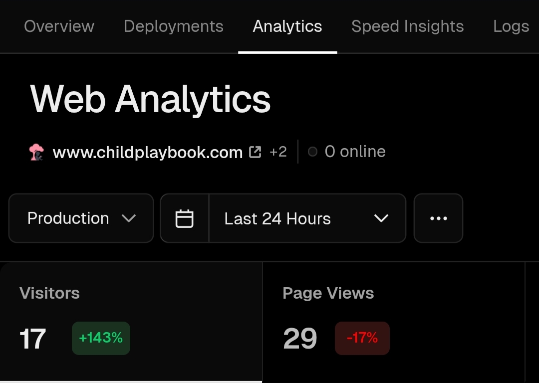Click the external link icon beside the domain

coord(255,152)
